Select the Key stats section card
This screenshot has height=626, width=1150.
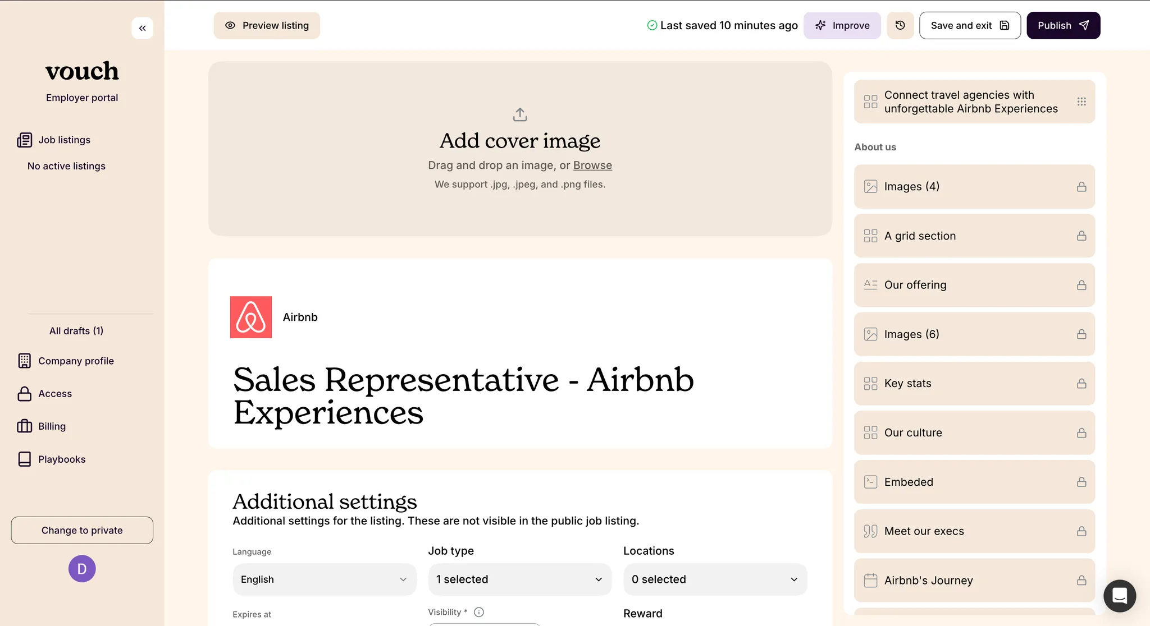(x=974, y=384)
